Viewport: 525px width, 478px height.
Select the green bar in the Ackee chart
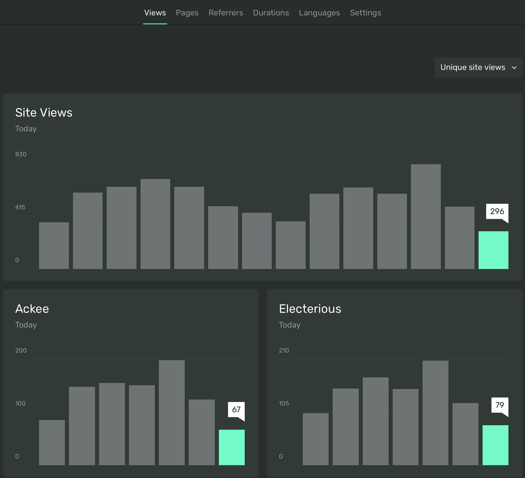point(232,447)
